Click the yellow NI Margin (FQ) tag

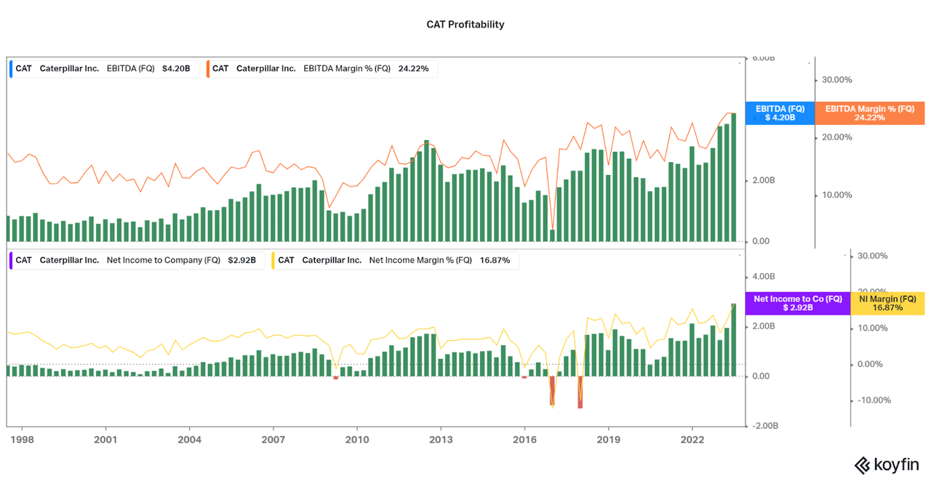(x=887, y=303)
